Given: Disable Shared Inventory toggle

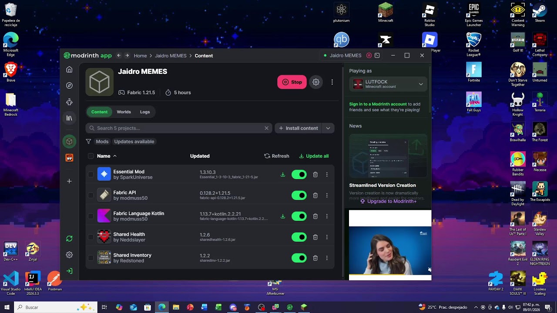Looking at the screenshot, I should coord(299,258).
